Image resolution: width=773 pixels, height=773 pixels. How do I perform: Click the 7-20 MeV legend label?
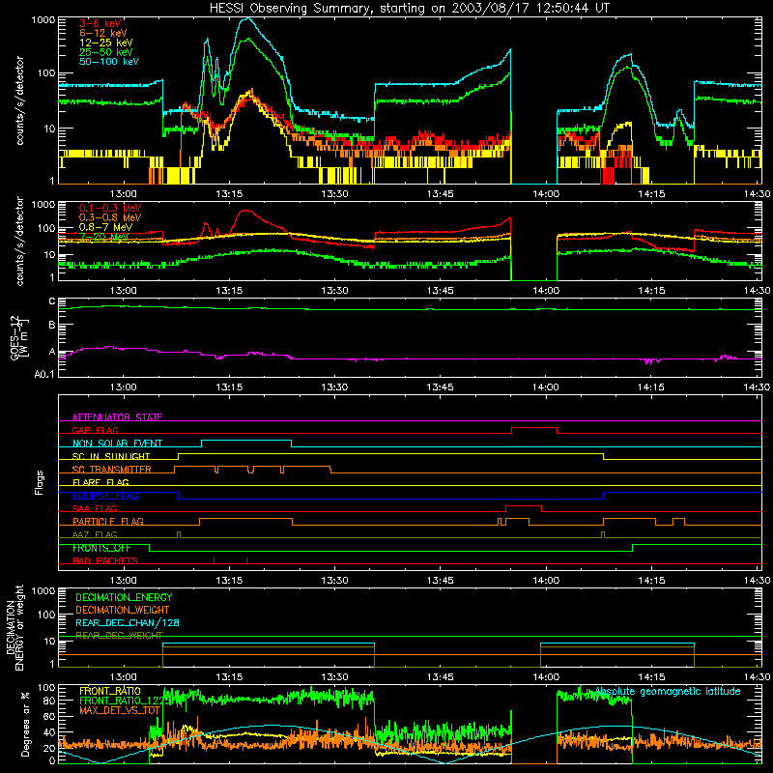pos(103,237)
